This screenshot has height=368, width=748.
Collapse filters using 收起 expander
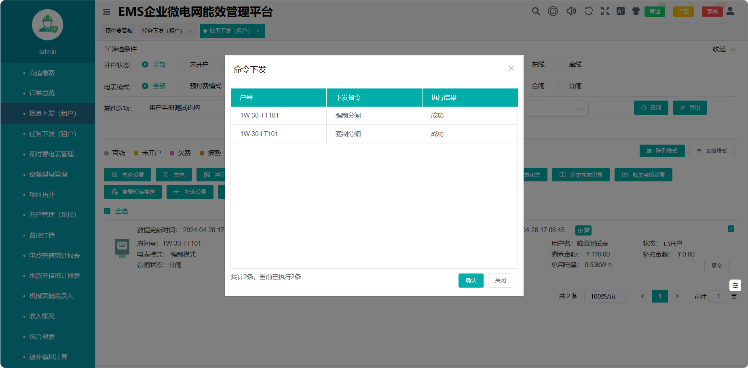[x=724, y=49]
